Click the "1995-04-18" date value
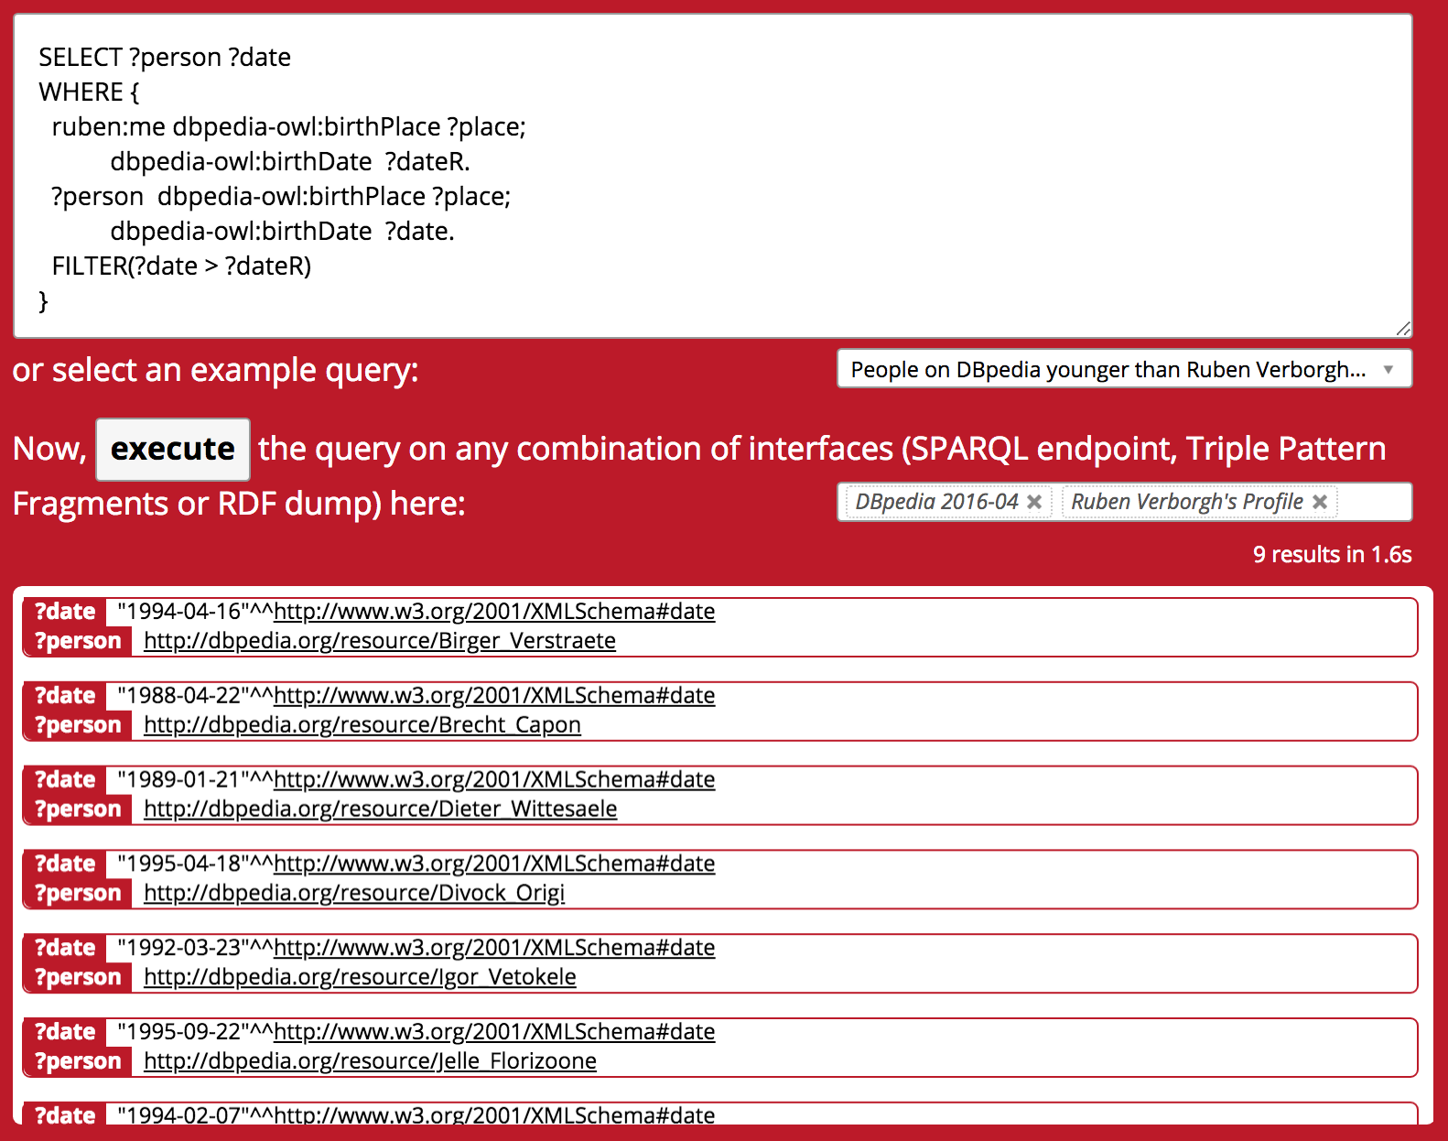This screenshot has width=1448, height=1141. coord(184,864)
